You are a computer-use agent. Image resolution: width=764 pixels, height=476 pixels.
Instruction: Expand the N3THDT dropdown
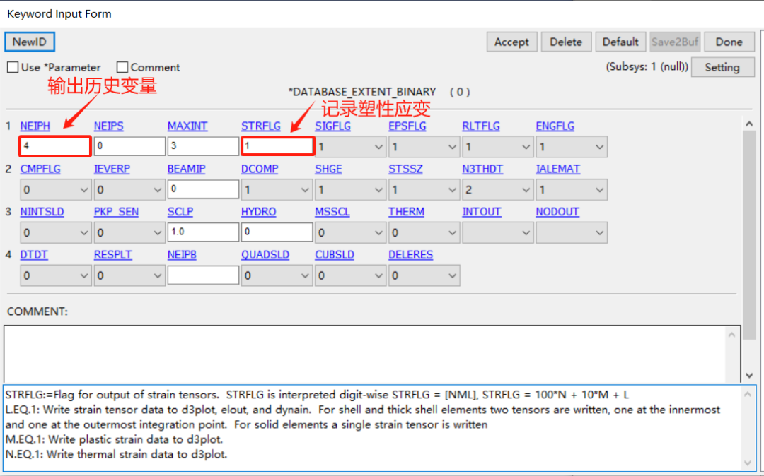497,189
